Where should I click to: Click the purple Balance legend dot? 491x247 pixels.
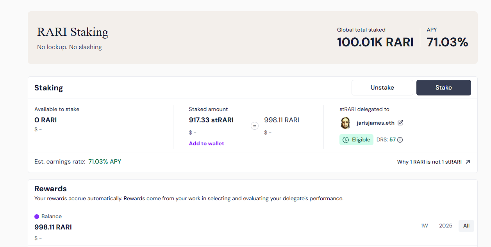[37, 217]
